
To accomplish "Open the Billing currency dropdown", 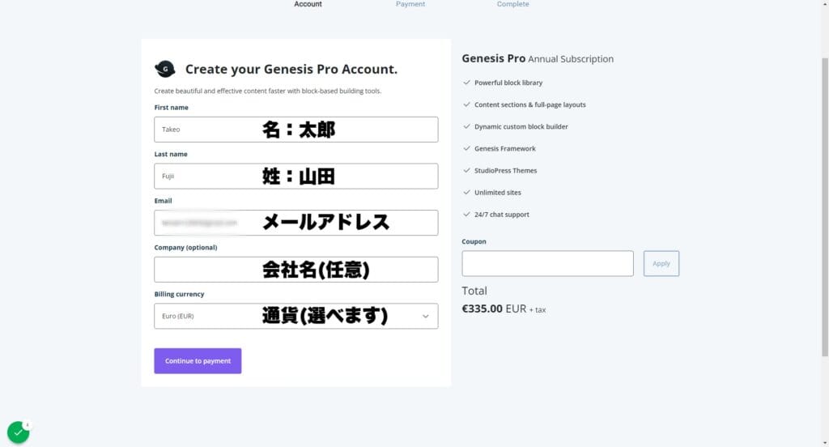I will 296,316.
